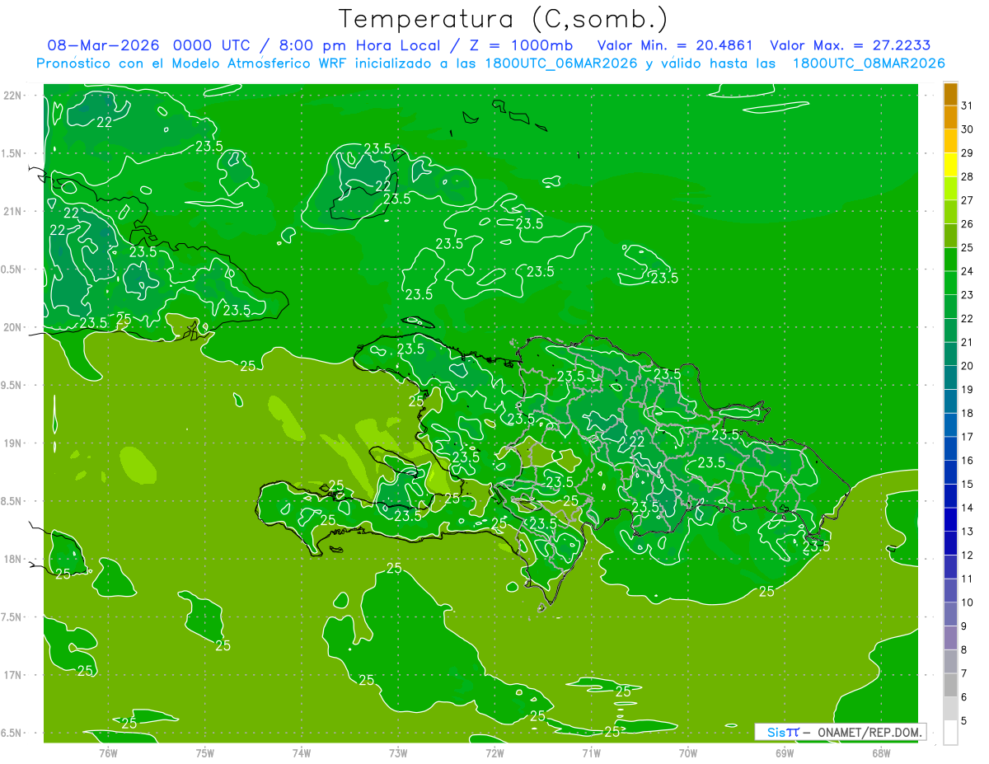Click the yellow legend swatch between 28 and 29
The height and width of the screenshot is (764, 989).
pyautogui.click(x=950, y=165)
